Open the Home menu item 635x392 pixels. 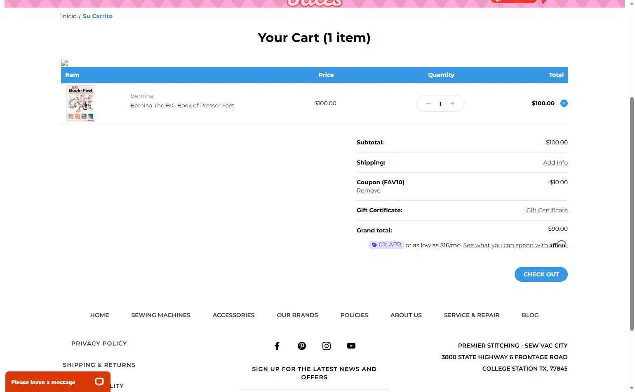pos(100,315)
